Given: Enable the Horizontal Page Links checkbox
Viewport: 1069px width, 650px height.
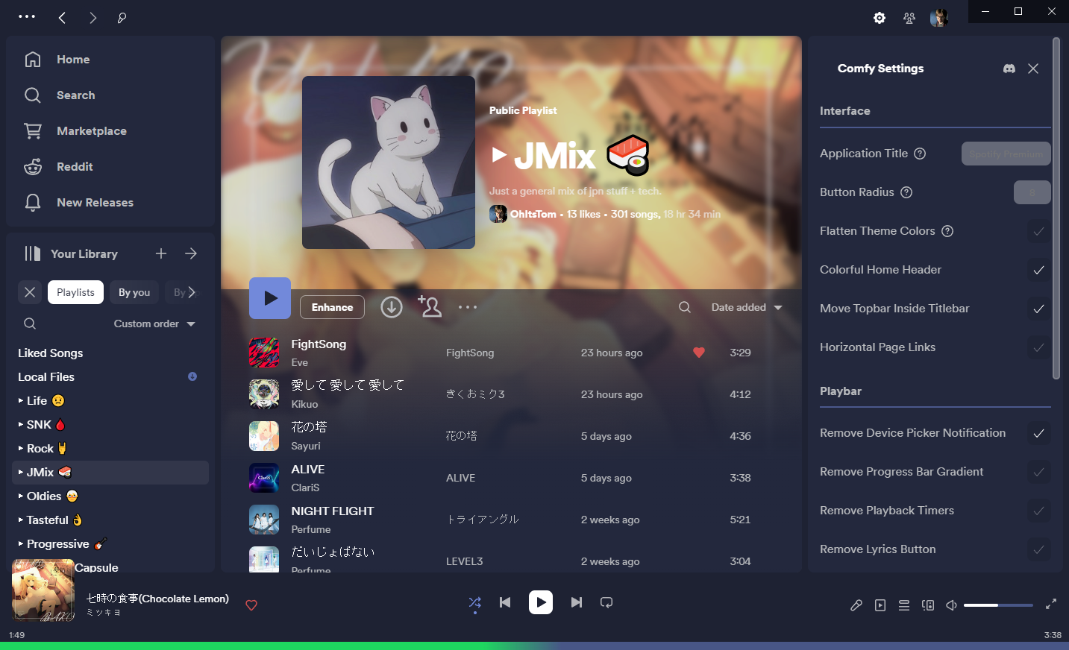Looking at the screenshot, I should pos(1038,347).
